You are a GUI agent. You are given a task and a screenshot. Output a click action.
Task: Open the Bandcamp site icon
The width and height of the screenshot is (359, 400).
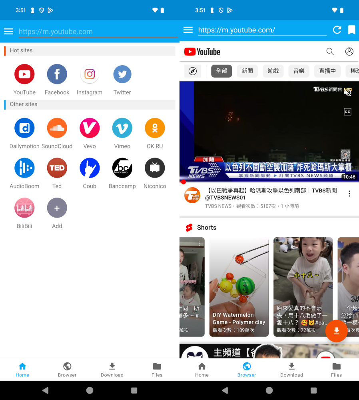[122, 168]
